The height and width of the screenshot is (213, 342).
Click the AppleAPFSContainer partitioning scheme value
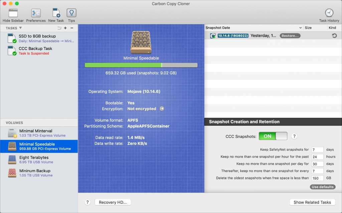(x=148, y=126)
